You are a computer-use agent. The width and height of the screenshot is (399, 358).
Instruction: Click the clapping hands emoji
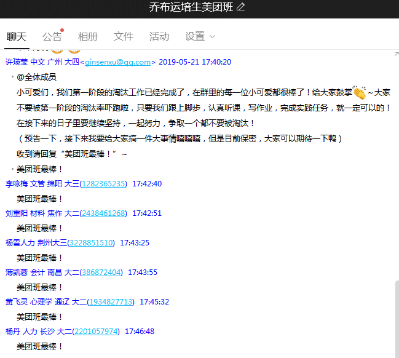pyautogui.click(x=359, y=92)
